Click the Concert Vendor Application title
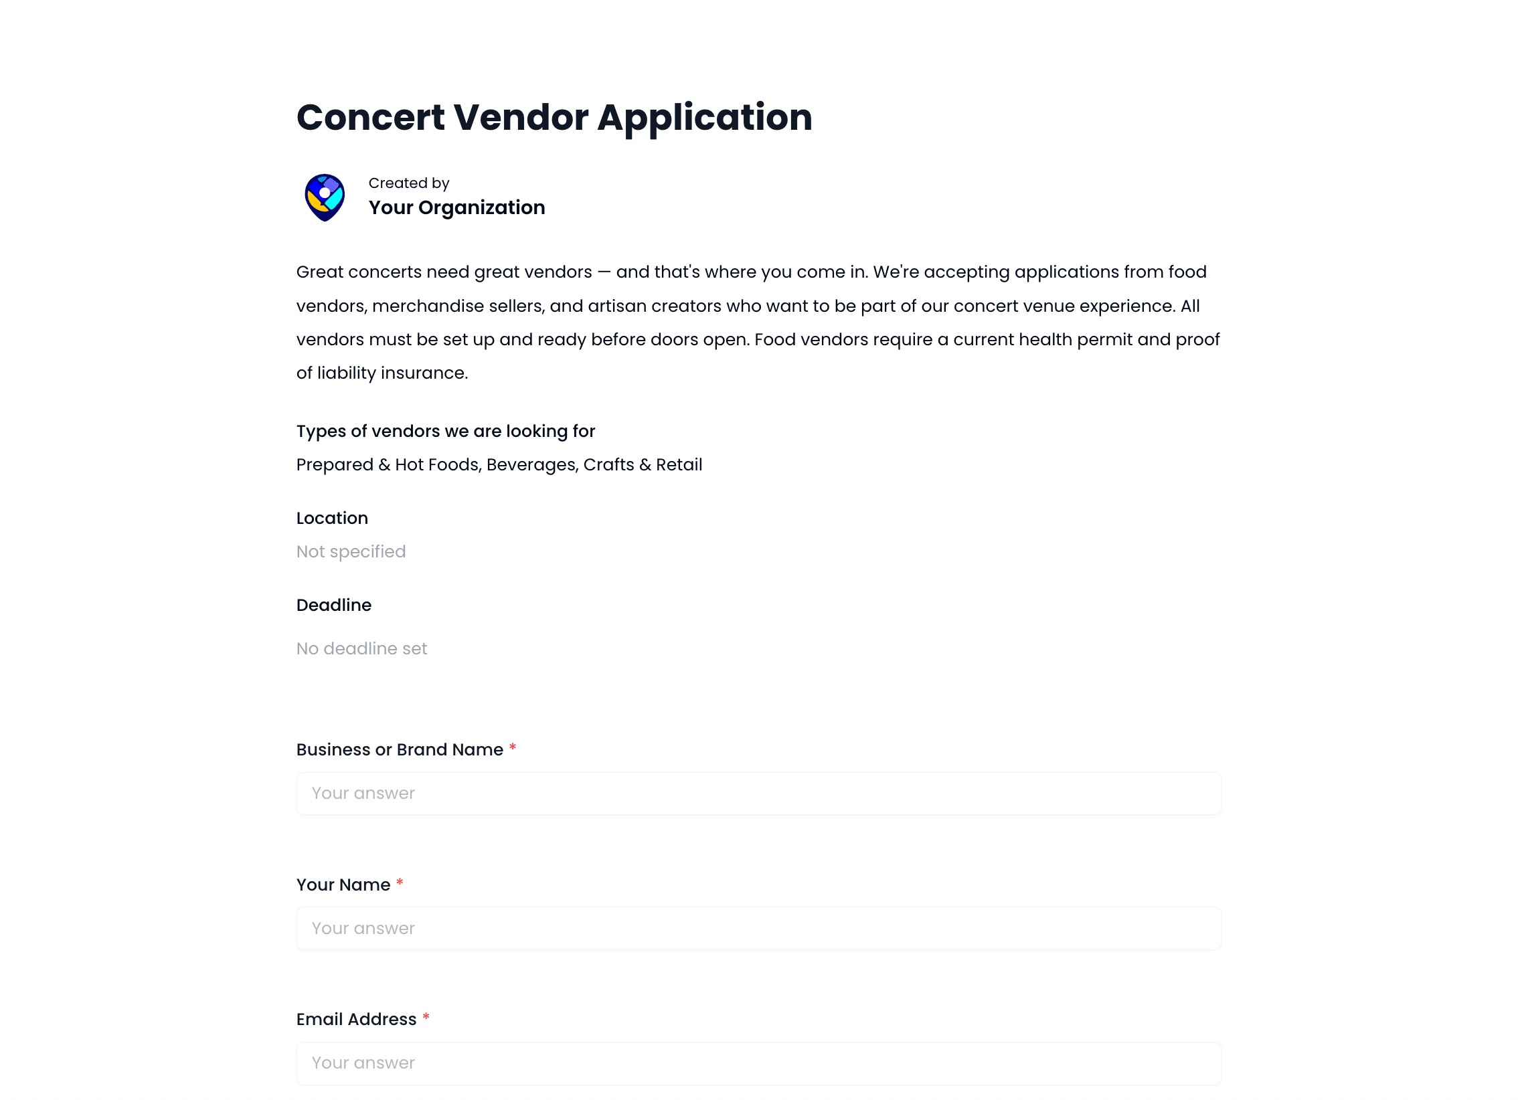This screenshot has width=1518, height=1100. 554,117
